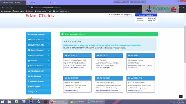Close the Star-Clicks.com browser tab
The image size is (186, 104).
tap(24, 3)
